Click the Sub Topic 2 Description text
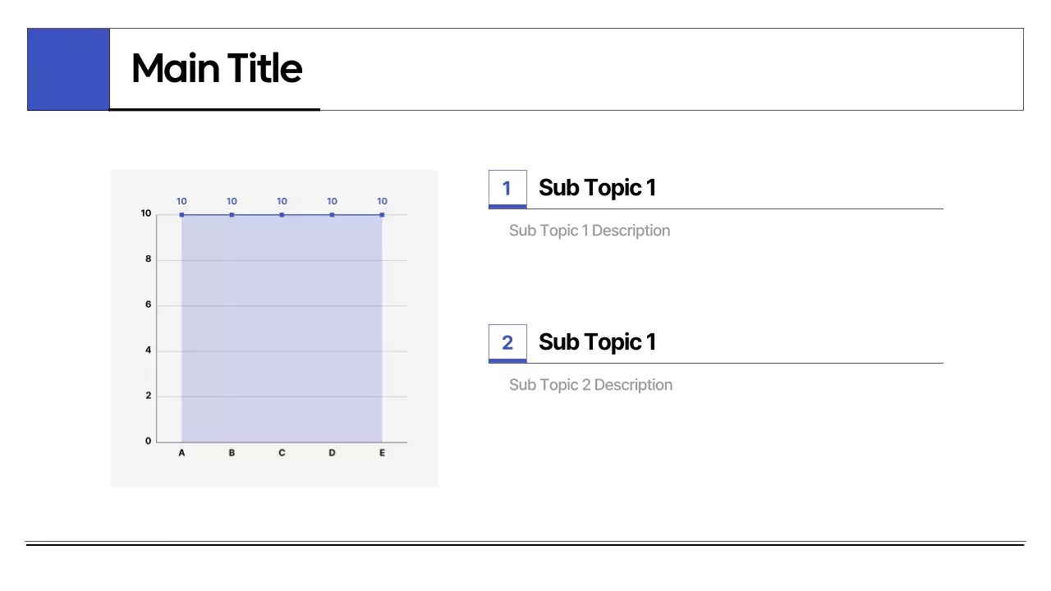1051x591 pixels. [x=590, y=385]
